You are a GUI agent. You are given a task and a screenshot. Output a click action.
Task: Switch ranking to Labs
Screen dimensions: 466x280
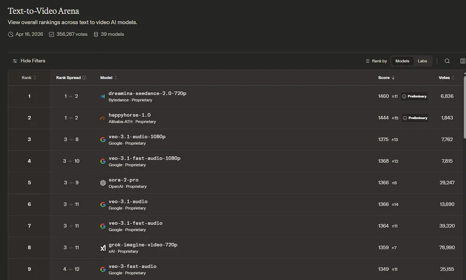tap(422, 61)
